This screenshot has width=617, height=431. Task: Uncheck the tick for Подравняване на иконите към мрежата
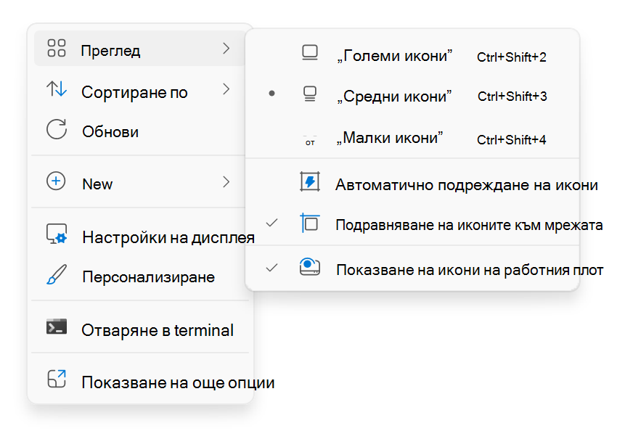pos(271,223)
